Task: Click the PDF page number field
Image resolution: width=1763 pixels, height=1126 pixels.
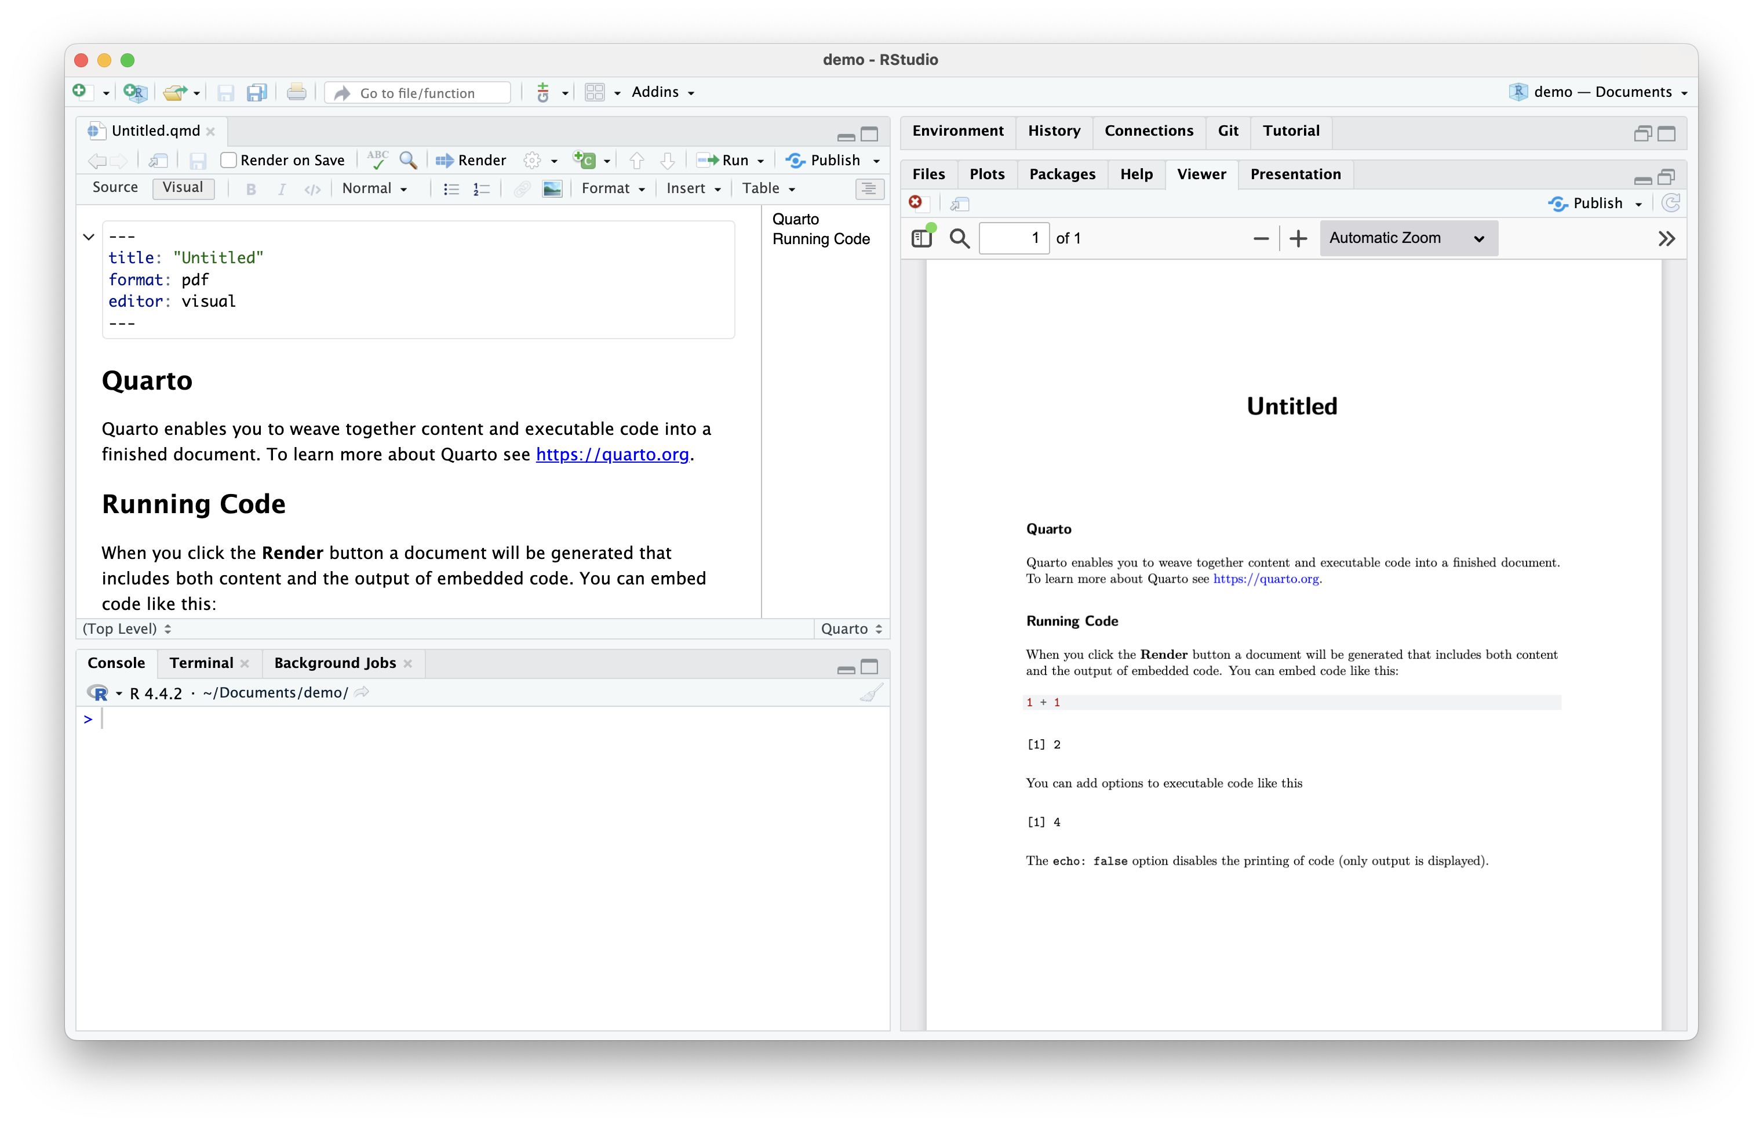Action: (x=1013, y=238)
